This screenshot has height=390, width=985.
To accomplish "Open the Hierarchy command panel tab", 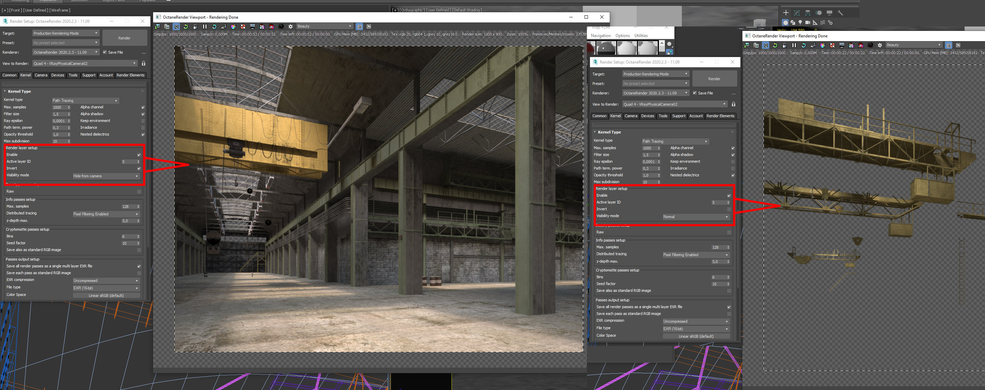I will 808,13.
